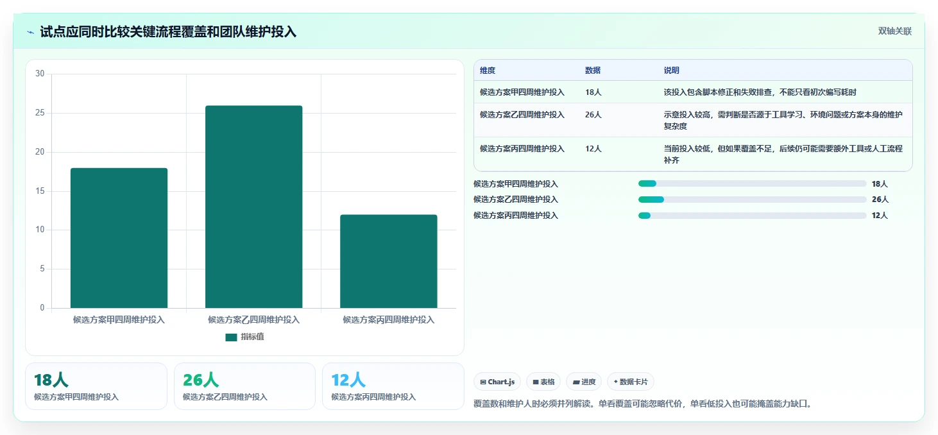Screen dimensions: 938x435
Task: Click the 候选方案丙 bar in the chart
Action: point(389,261)
